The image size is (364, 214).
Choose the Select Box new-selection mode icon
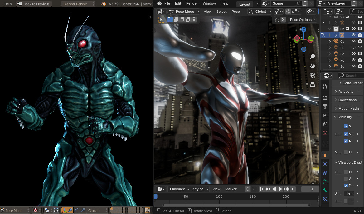170,20
